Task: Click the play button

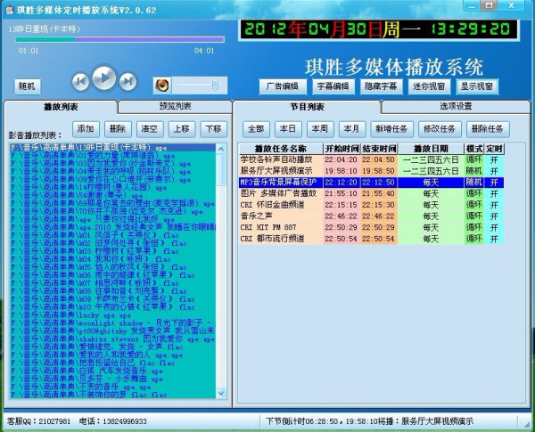Action: coord(104,78)
